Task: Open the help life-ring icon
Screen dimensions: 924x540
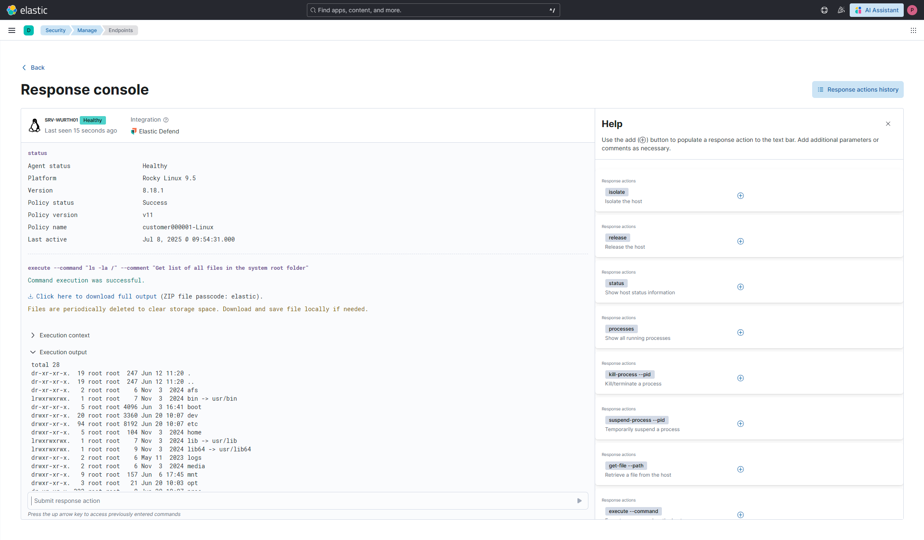Action: 824,10
